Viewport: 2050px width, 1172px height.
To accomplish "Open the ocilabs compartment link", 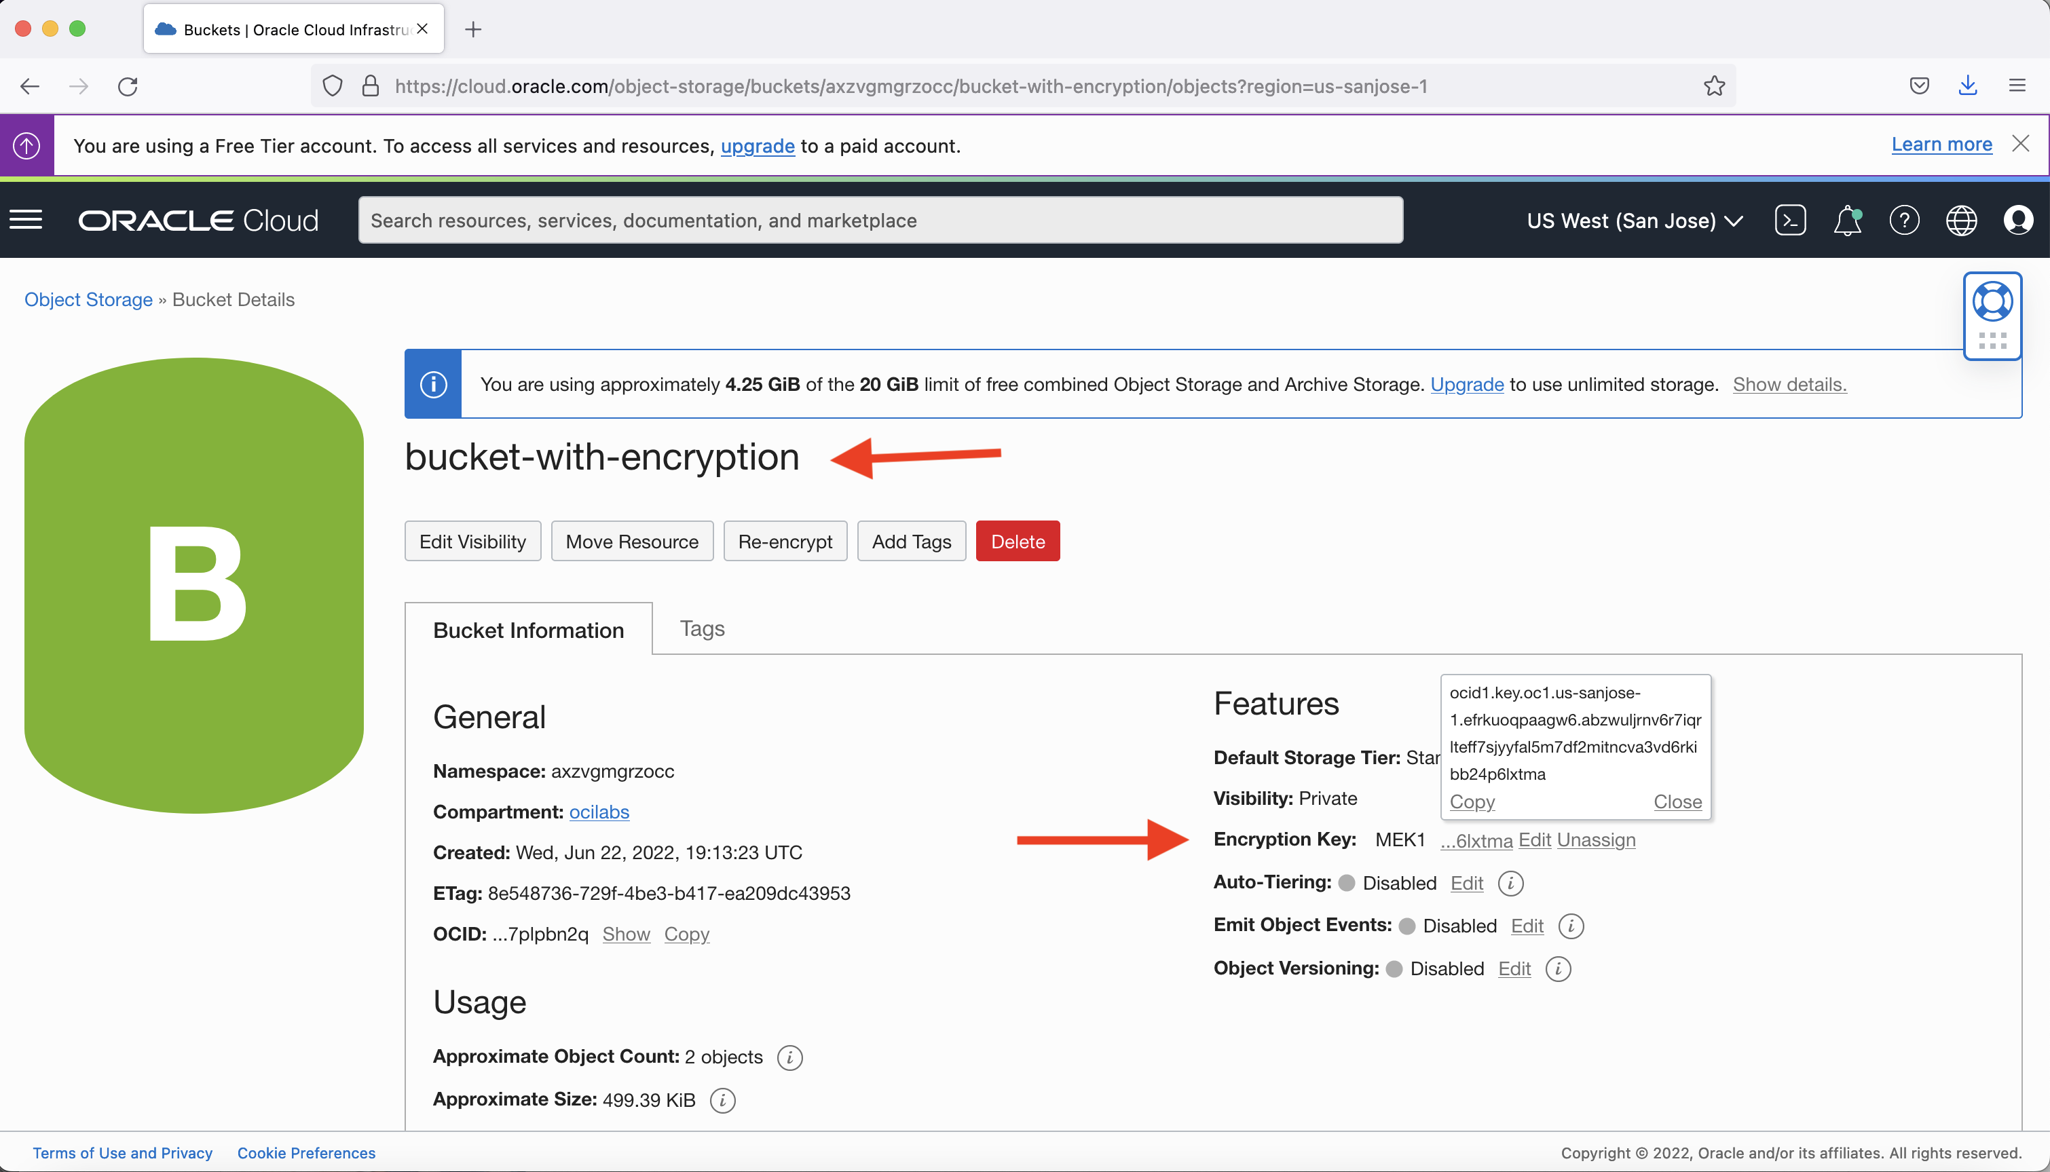I will coord(599,812).
